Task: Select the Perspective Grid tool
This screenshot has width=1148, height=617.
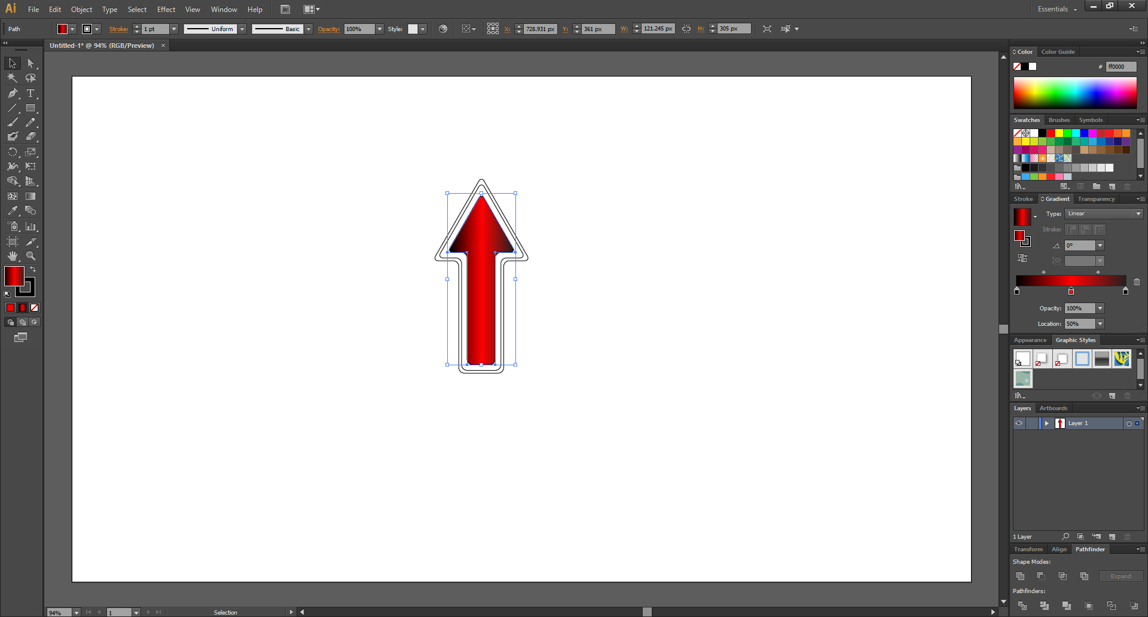Action: click(x=30, y=181)
